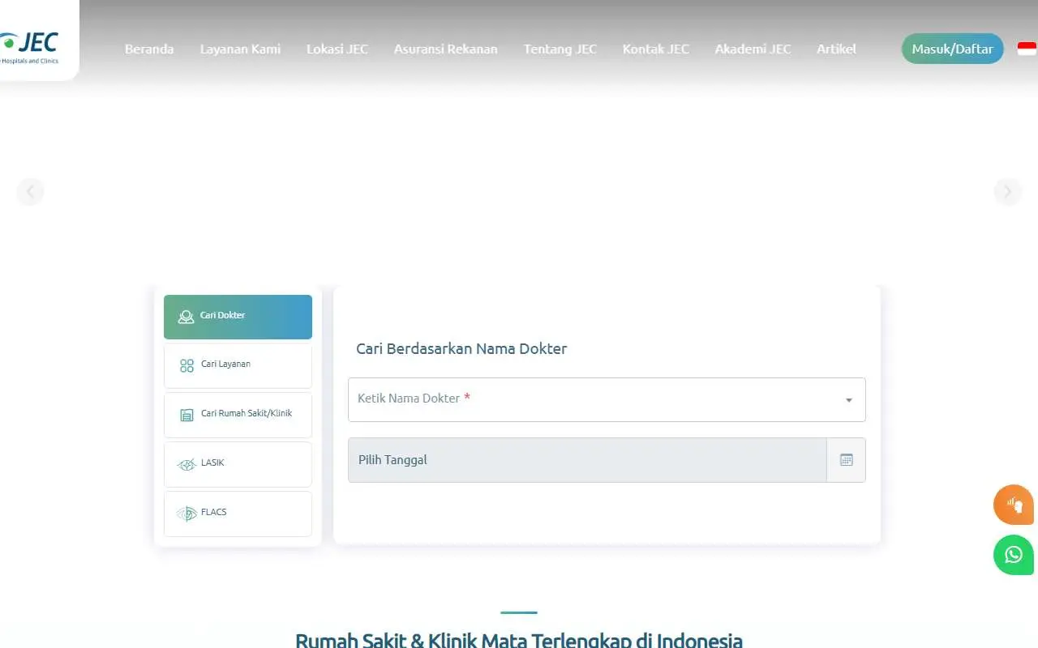
Task: Visit the Asuransi Rekanan page
Action: [446, 49]
